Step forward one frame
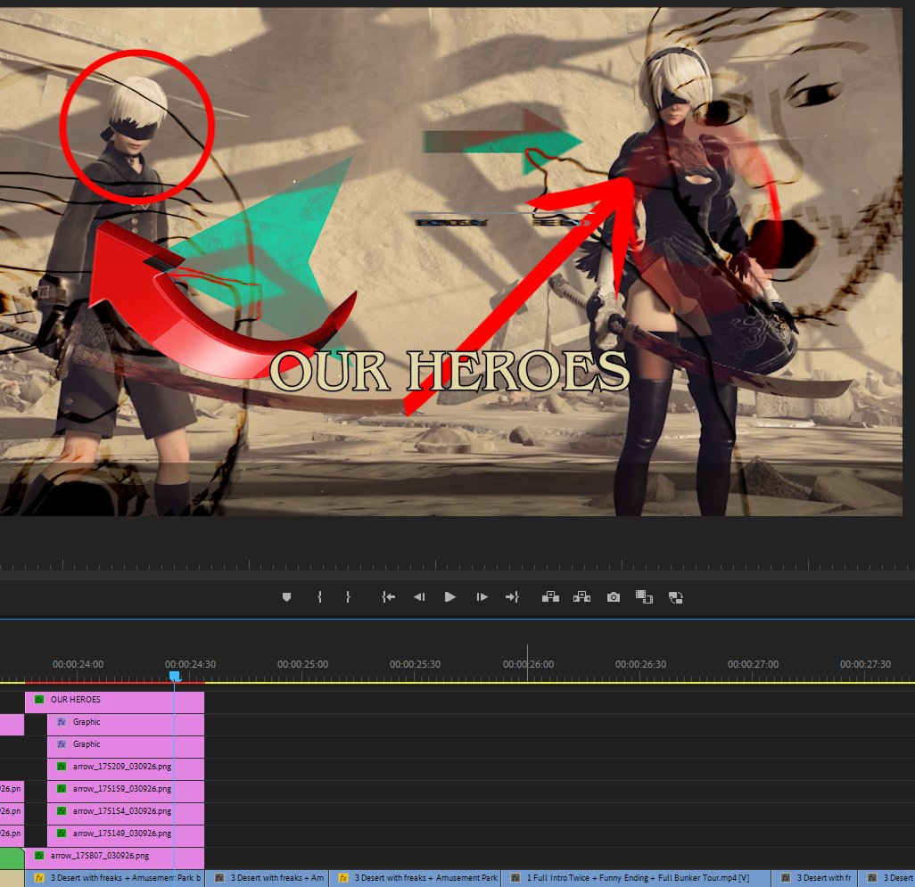 point(482,597)
